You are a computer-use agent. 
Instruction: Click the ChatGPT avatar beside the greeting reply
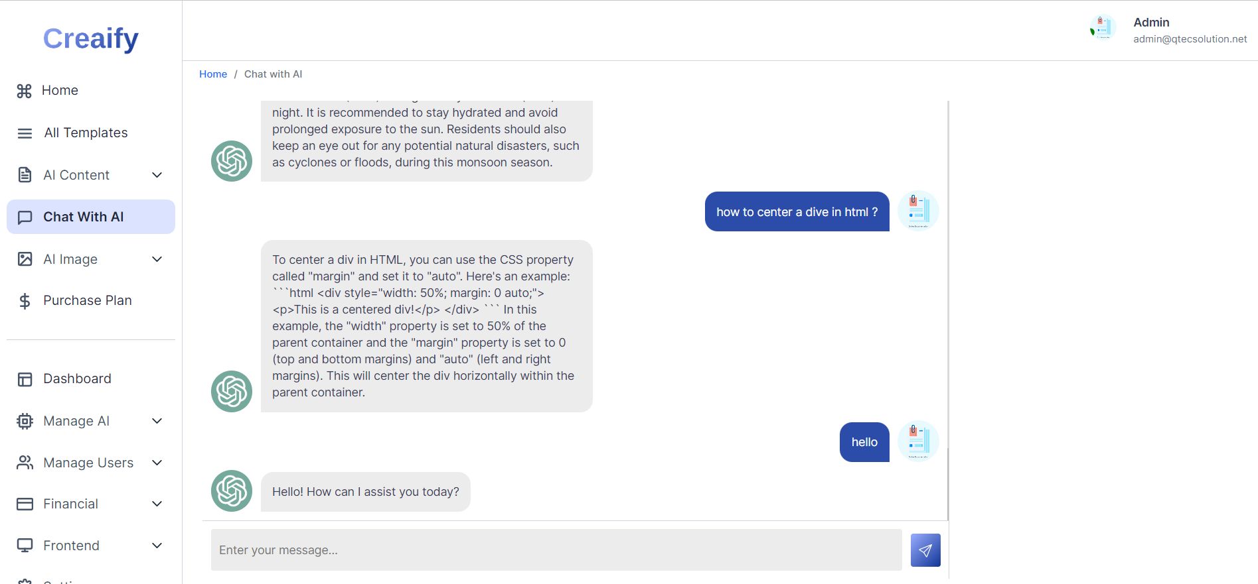coord(232,491)
